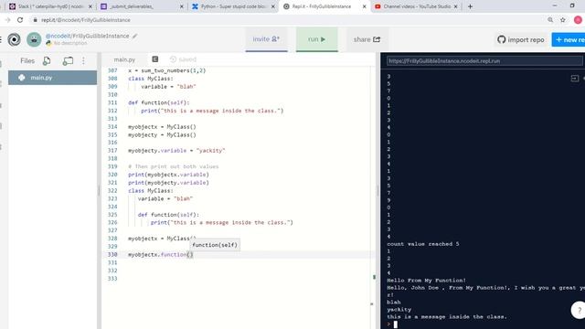Open the user avatar profile
The height and width of the screenshot is (329, 585).
tap(34, 39)
